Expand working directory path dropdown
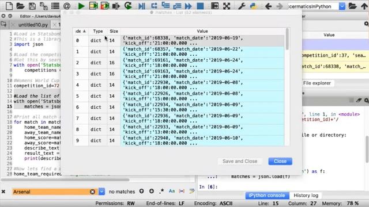This screenshot has height=207, width=369. (342, 6)
